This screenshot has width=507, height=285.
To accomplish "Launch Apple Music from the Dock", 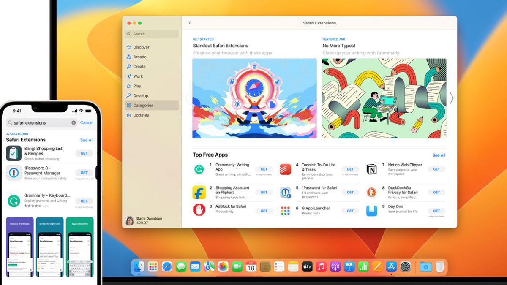I will tap(321, 266).
